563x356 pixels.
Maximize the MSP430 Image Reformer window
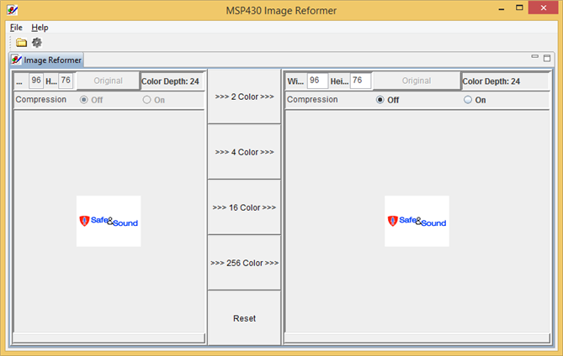pyautogui.click(x=519, y=8)
